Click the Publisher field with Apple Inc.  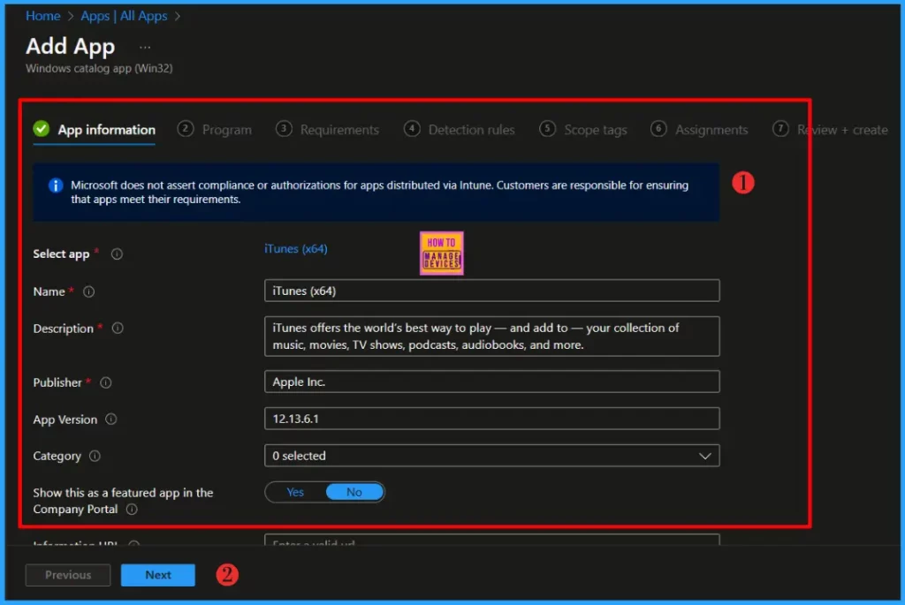tap(491, 382)
